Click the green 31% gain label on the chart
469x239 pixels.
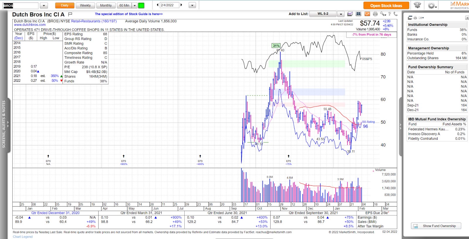[x=276, y=46]
